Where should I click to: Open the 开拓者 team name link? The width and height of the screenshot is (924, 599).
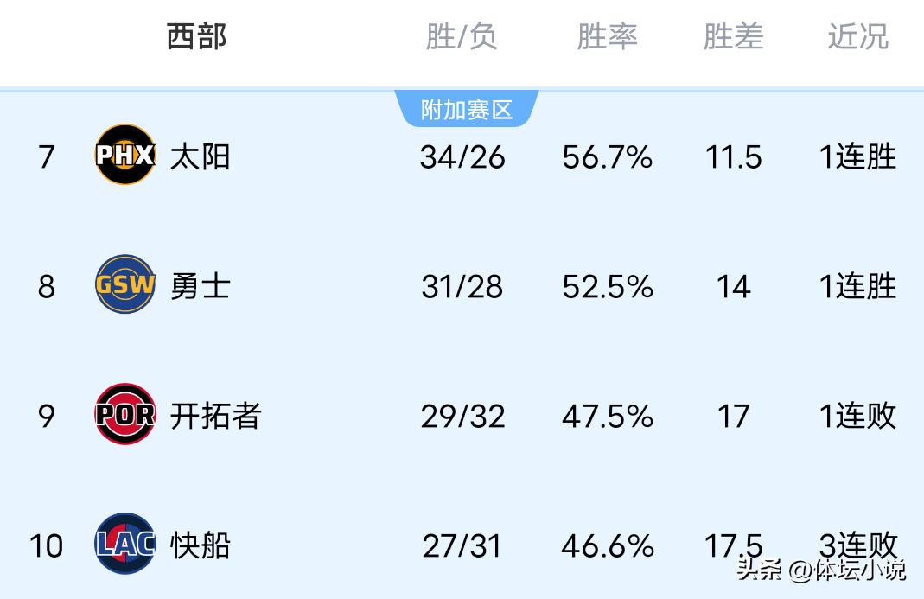[215, 416]
